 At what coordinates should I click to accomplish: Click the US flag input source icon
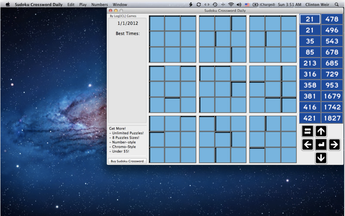click(247, 4)
